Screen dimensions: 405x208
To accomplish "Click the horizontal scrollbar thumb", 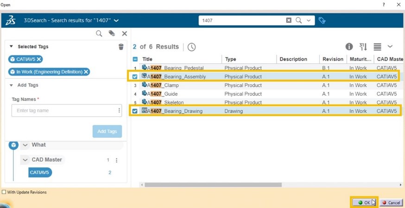I will (213, 185).
